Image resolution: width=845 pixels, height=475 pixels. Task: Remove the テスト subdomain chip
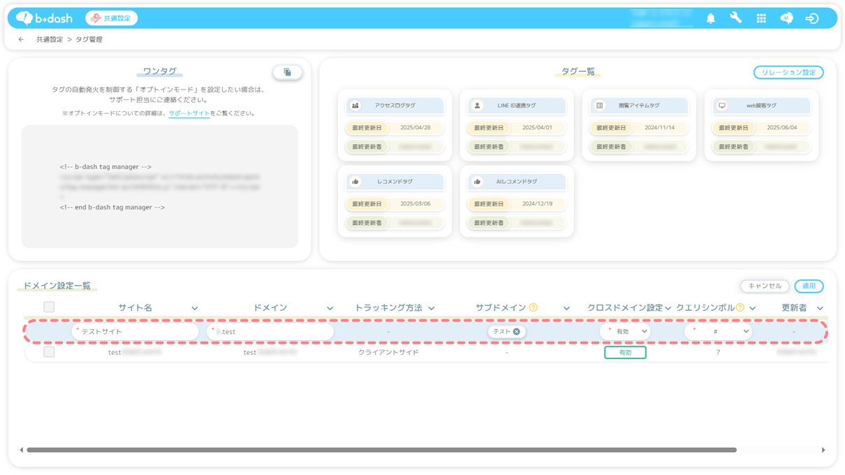pyautogui.click(x=517, y=332)
